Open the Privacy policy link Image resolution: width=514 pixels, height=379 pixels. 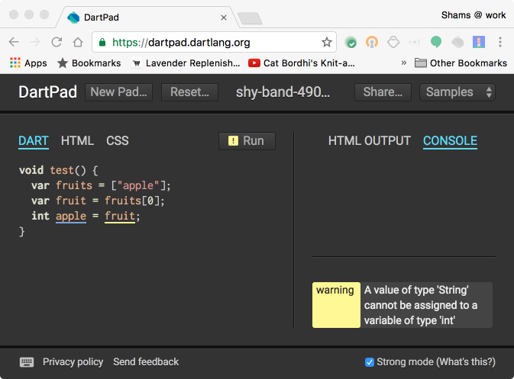pyautogui.click(x=73, y=362)
